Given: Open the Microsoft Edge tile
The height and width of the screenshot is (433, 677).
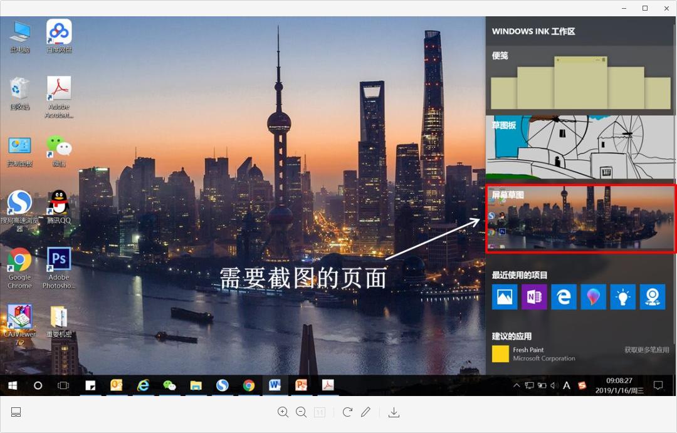Looking at the screenshot, I should pos(564,296).
